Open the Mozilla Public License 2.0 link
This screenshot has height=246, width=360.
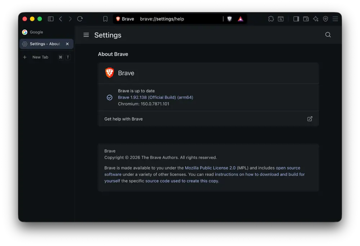coord(210,168)
